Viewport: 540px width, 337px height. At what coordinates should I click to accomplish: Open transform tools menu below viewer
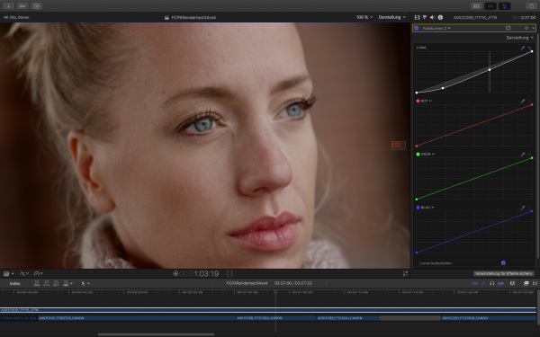pyautogui.click(x=24, y=274)
